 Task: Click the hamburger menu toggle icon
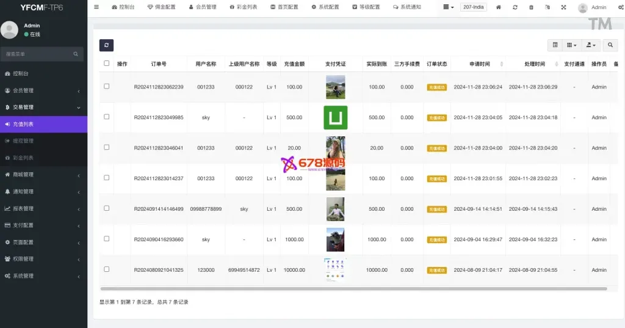[96, 7]
